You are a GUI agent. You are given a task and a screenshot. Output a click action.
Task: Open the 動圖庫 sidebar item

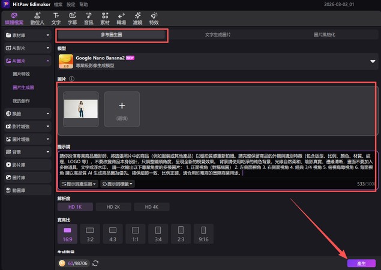click(28, 190)
